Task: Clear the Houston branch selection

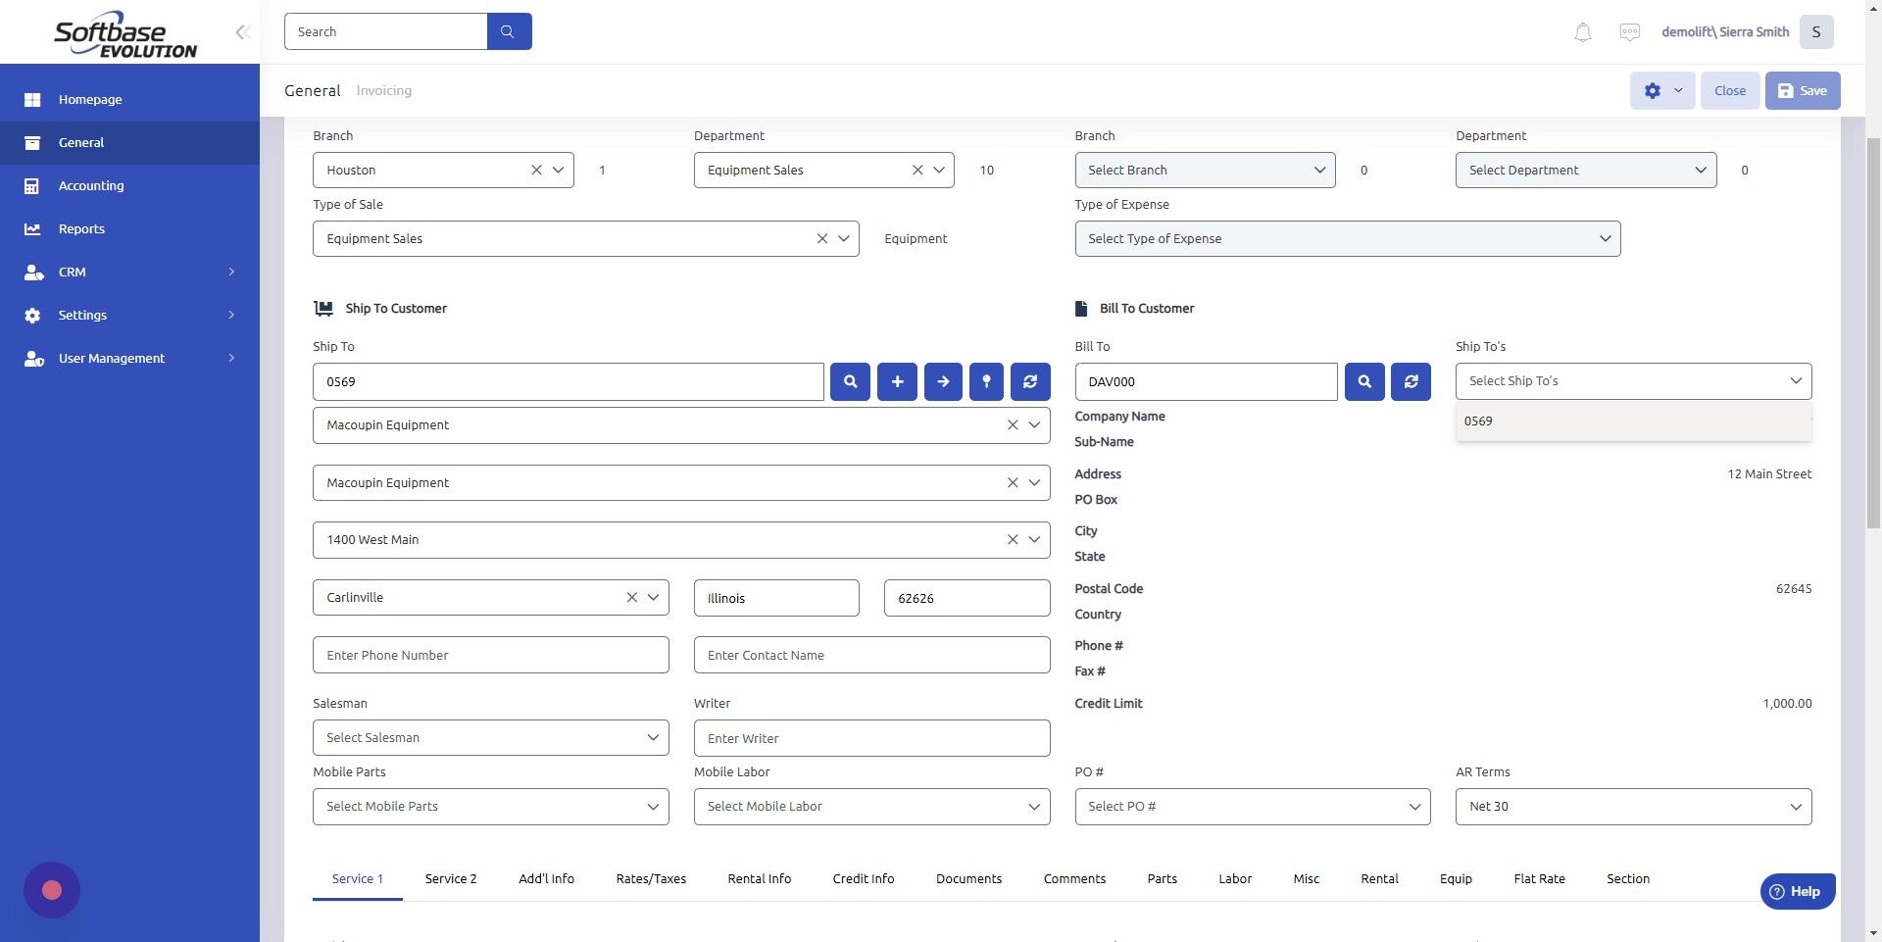Action: click(x=536, y=169)
